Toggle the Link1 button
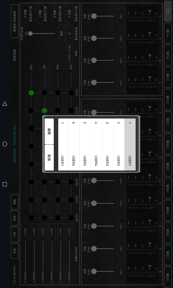The height and width of the screenshot is (288, 173). 121,16
